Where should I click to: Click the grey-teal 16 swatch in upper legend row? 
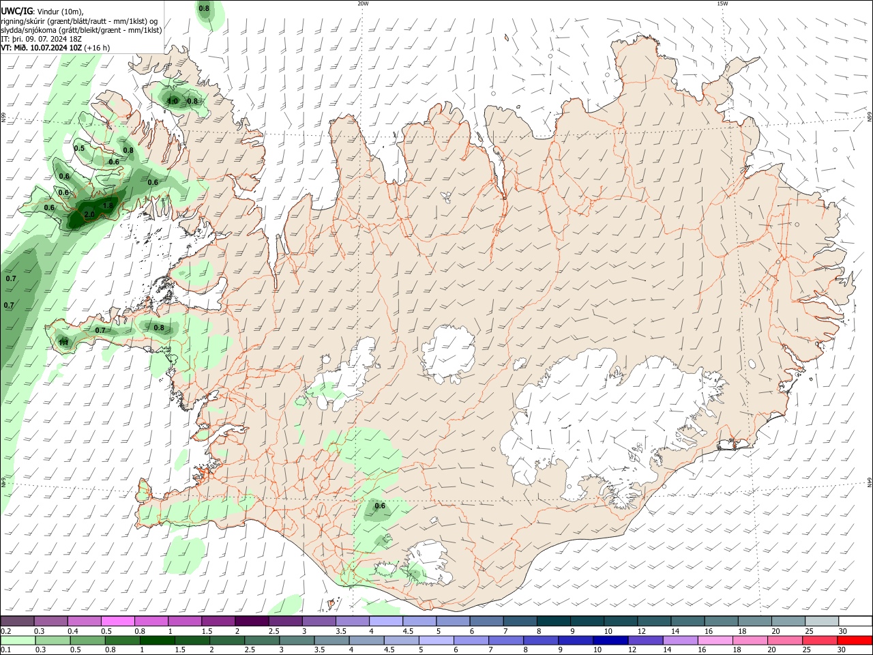coord(722,622)
